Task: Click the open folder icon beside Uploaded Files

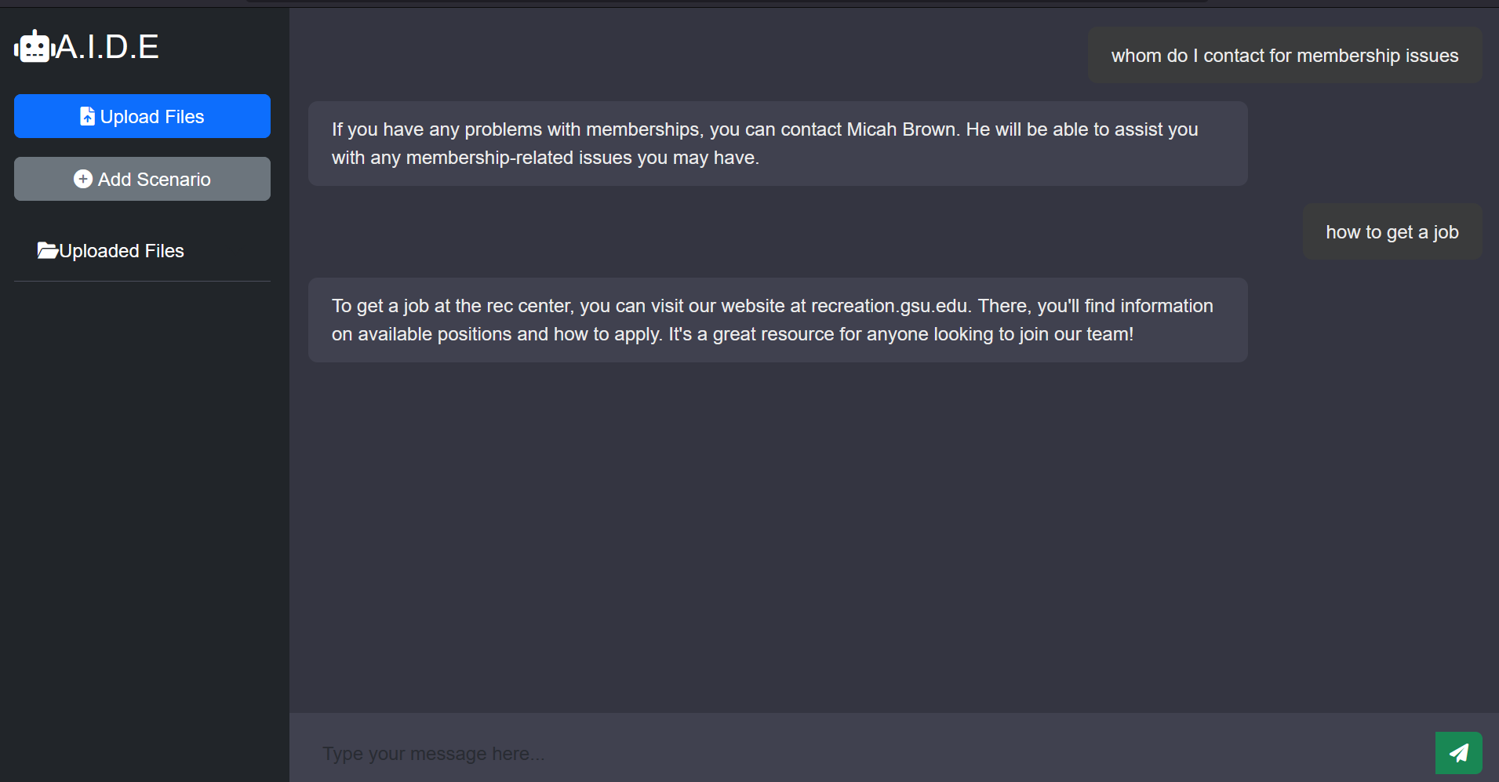Action: pos(47,250)
